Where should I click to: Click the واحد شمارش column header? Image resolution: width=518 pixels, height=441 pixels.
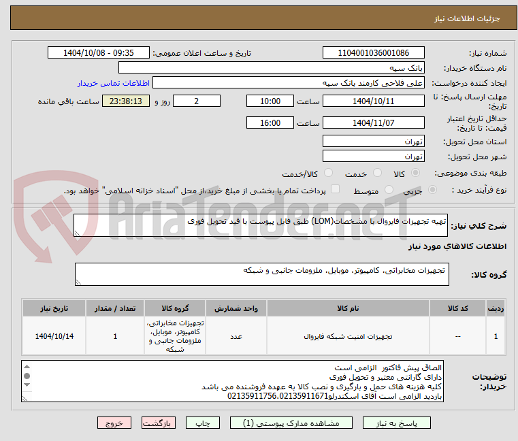236,308
